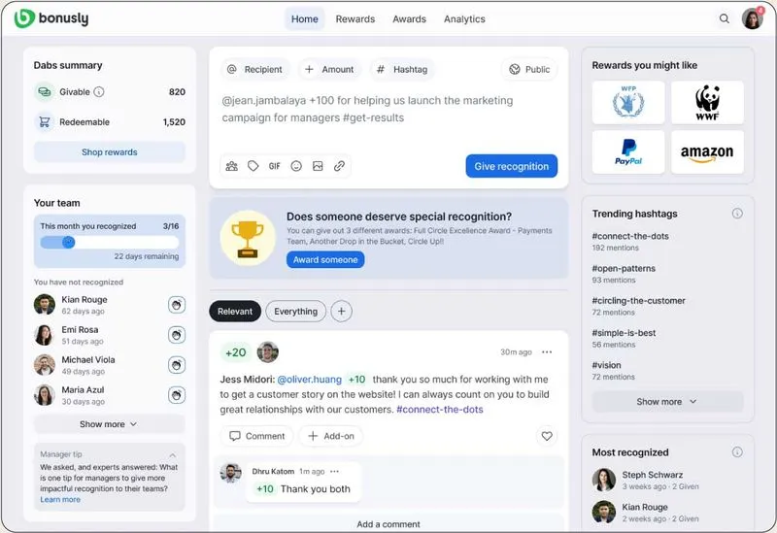This screenshot has width=777, height=533.
Task: Click the monthly recognition progress bar
Action: [x=109, y=242]
